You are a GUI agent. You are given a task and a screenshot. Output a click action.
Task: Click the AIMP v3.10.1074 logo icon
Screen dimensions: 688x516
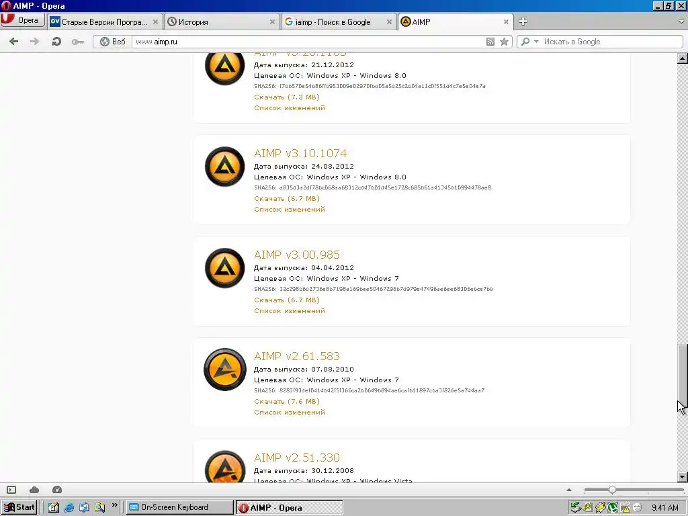(224, 167)
